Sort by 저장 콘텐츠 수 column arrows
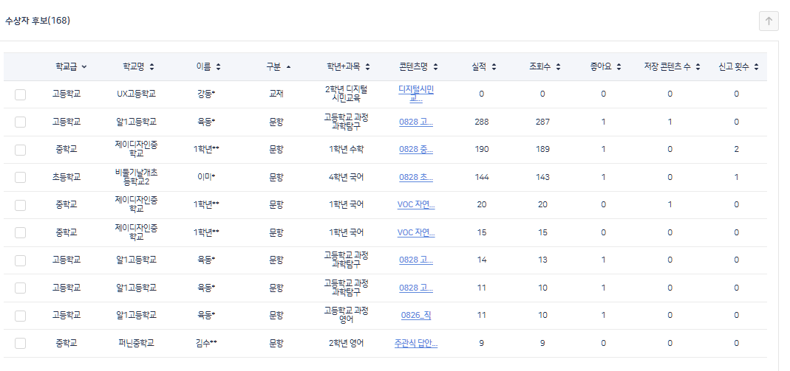This screenshot has height=371, width=790. pos(697,67)
